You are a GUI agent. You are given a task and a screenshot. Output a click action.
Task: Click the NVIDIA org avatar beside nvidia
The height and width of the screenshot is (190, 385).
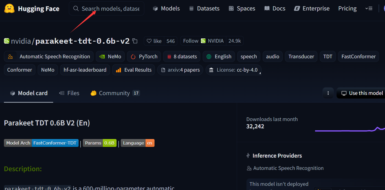coord(7,41)
